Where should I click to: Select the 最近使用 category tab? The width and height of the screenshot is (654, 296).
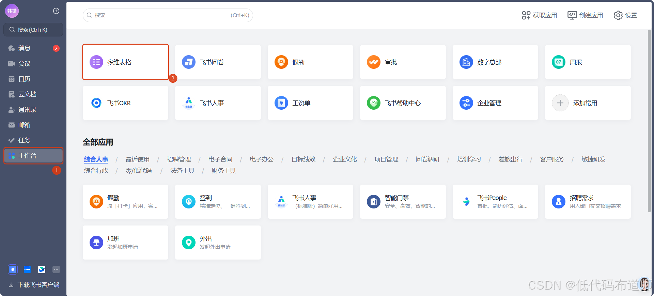click(x=138, y=159)
